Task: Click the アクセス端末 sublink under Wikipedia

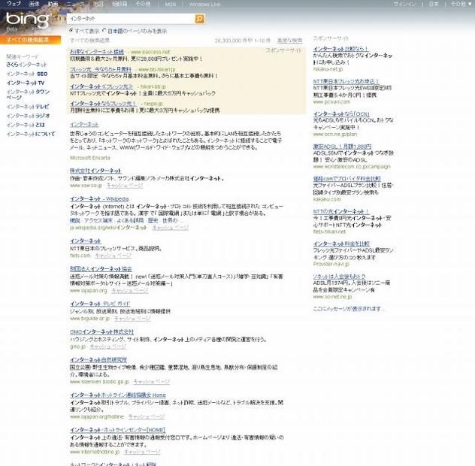Action: tap(98, 220)
